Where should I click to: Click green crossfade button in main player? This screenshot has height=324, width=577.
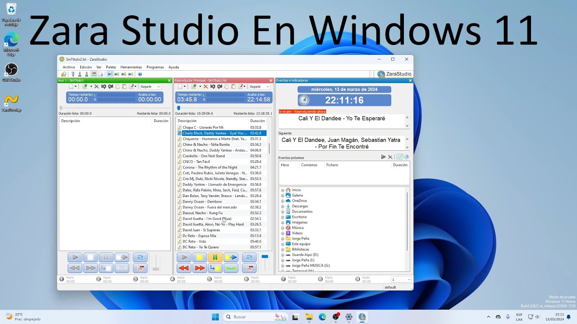[x=231, y=268]
